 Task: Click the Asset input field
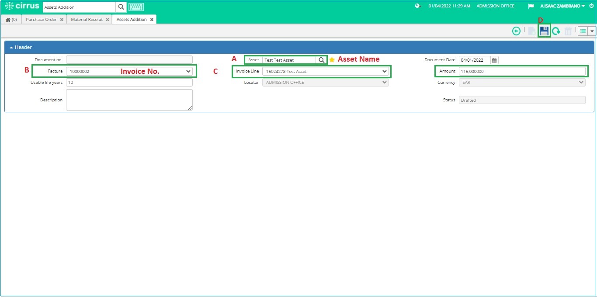coord(289,60)
